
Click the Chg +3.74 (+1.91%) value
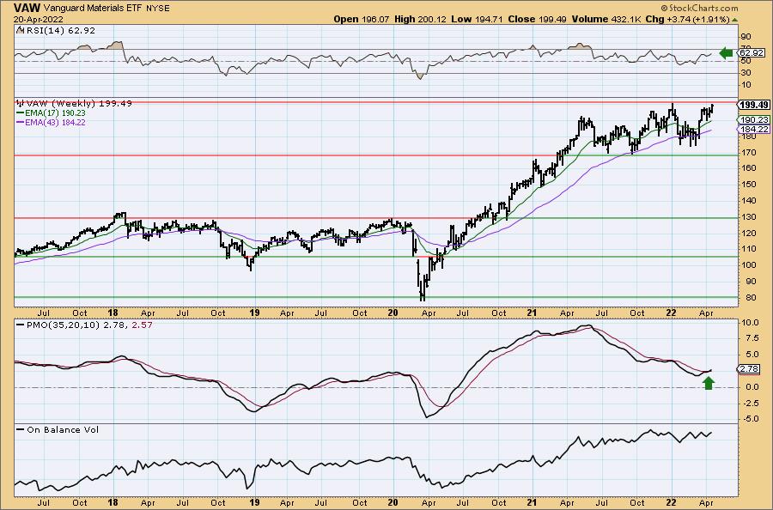coord(688,19)
